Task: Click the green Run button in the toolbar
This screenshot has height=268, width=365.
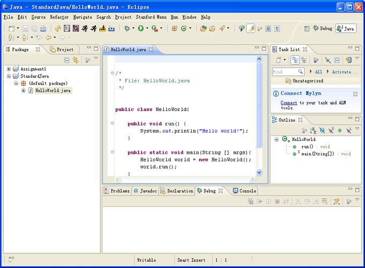Action: point(141,28)
